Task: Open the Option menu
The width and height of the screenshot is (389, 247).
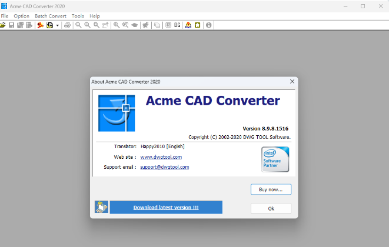Action: 21,16
